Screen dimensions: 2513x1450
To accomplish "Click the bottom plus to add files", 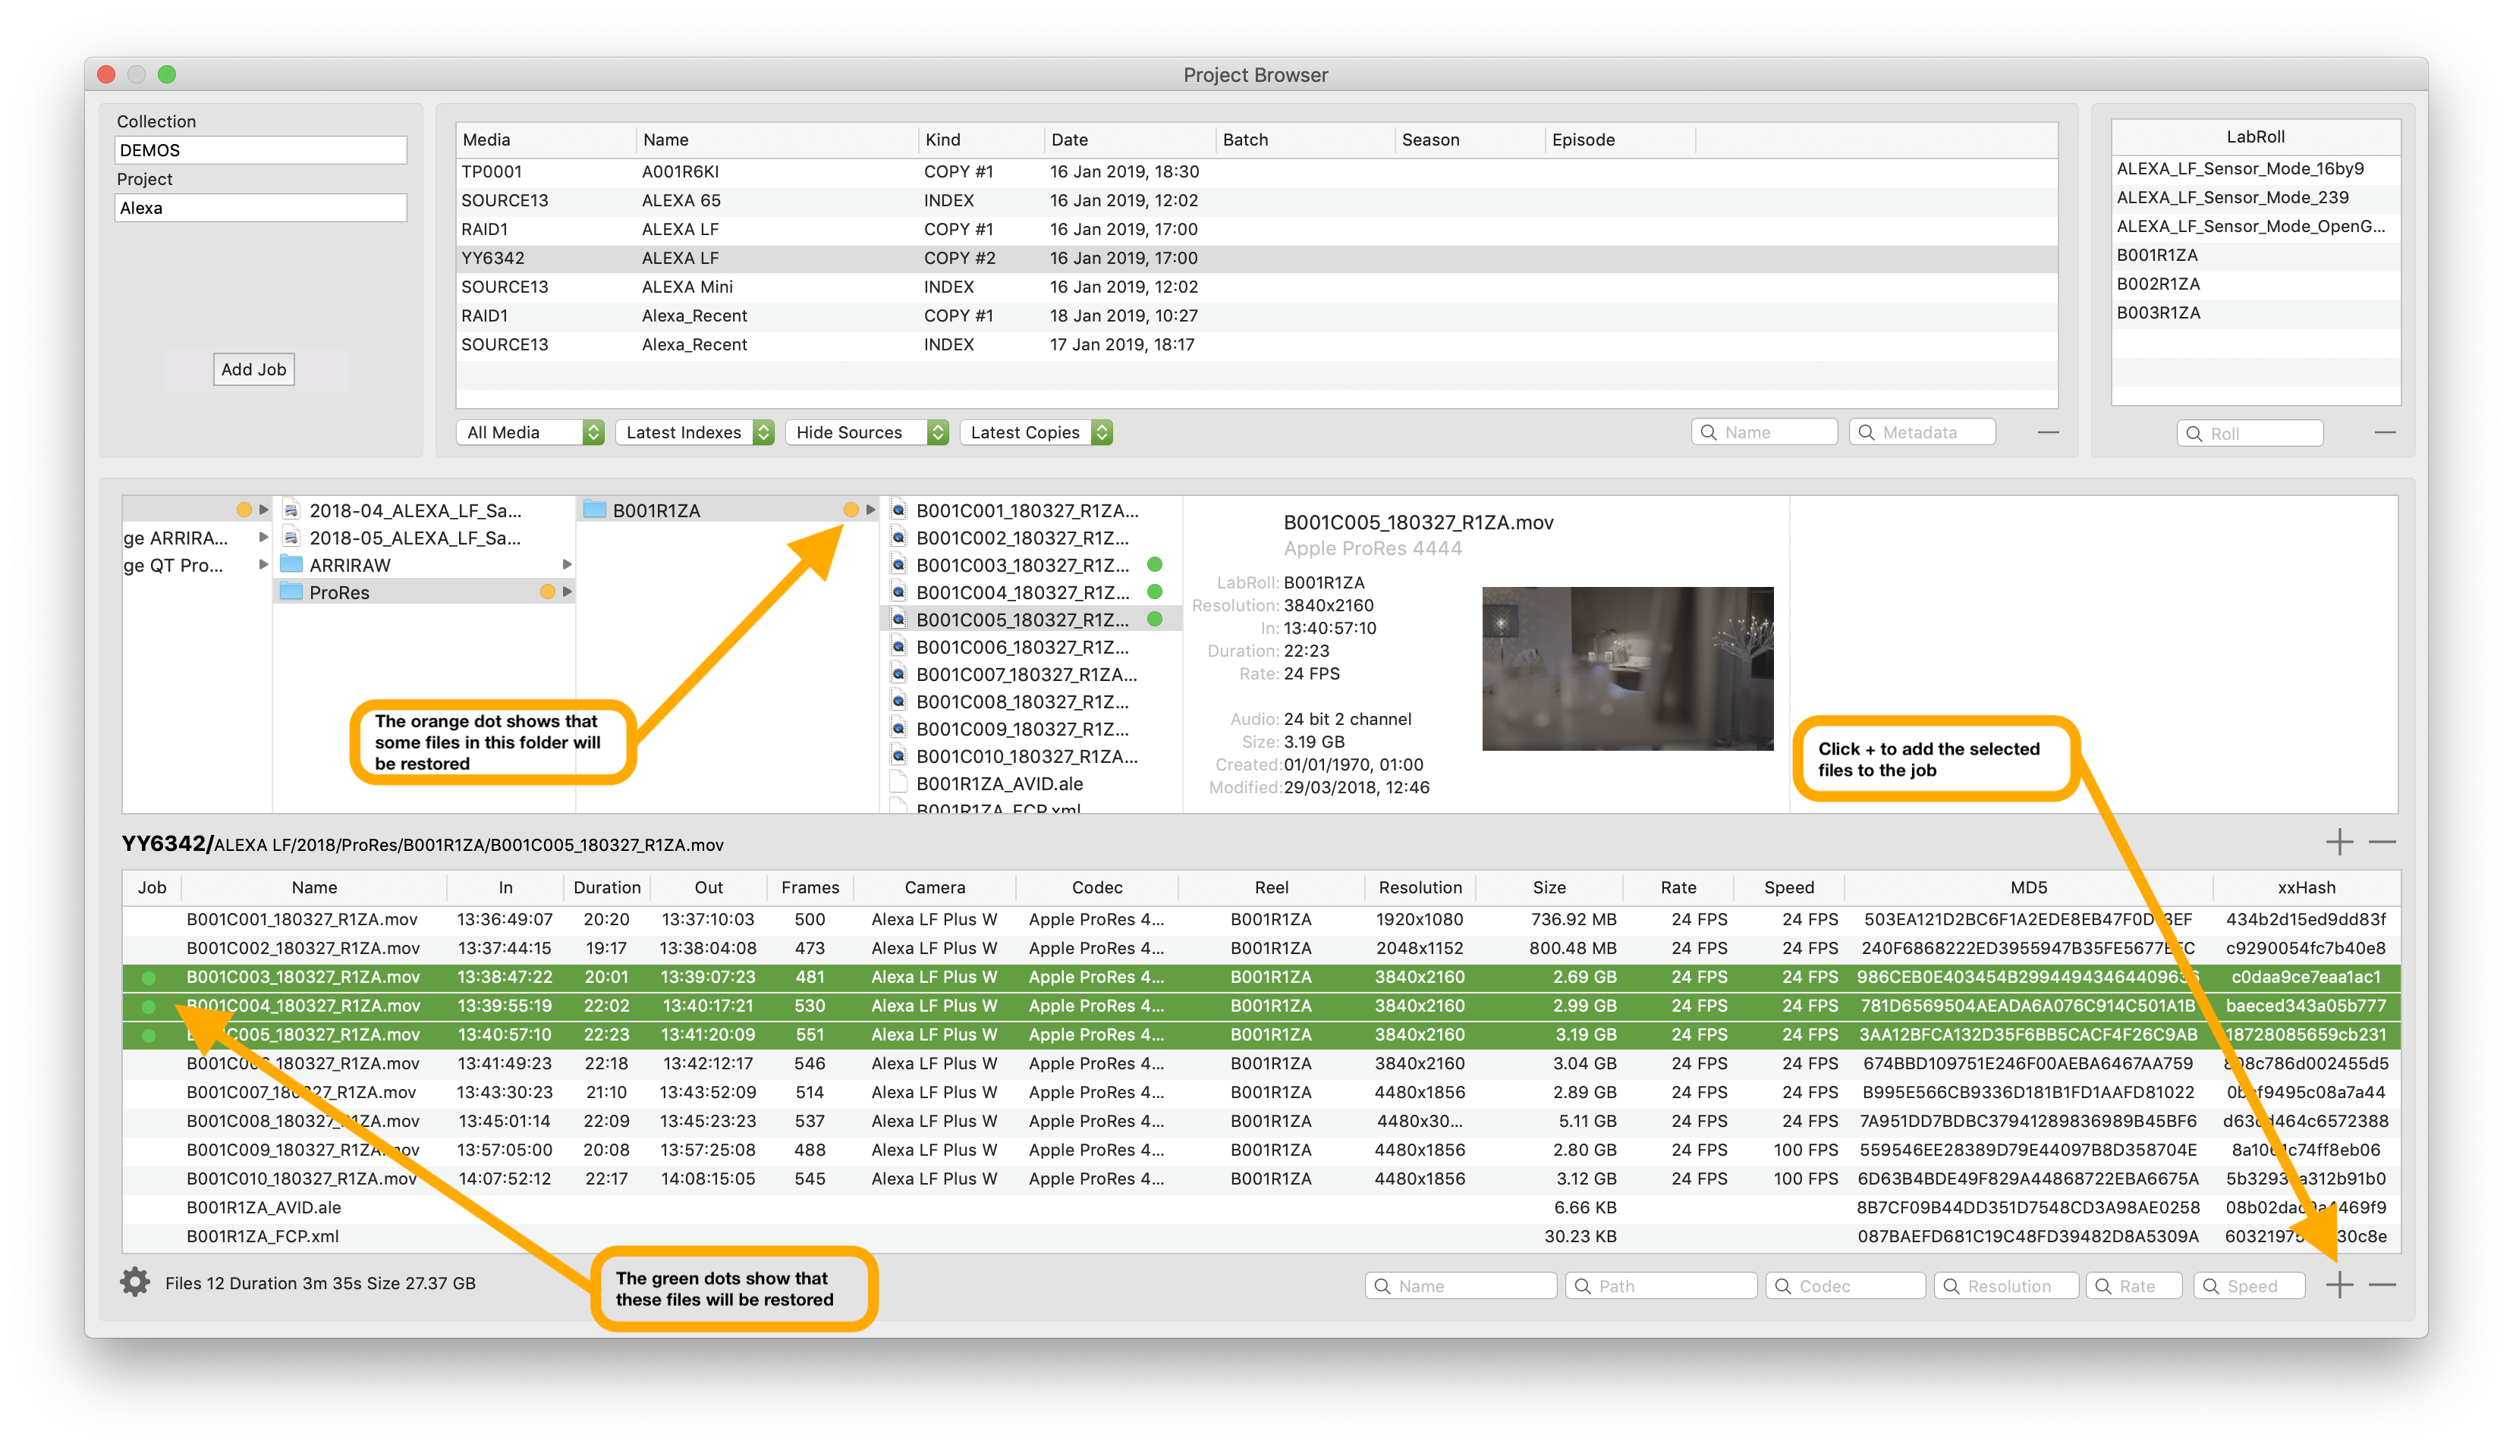I will pos(2338,1285).
